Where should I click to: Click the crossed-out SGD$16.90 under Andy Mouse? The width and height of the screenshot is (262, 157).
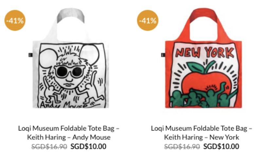point(49,147)
